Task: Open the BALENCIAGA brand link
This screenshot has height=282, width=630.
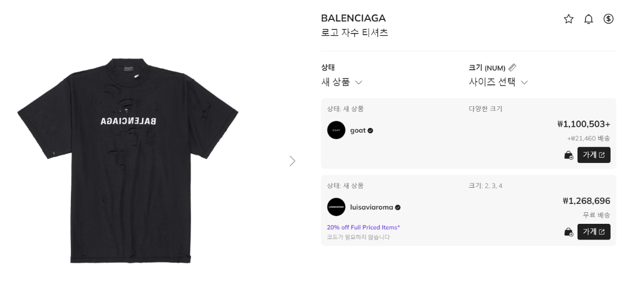Action: (353, 18)
